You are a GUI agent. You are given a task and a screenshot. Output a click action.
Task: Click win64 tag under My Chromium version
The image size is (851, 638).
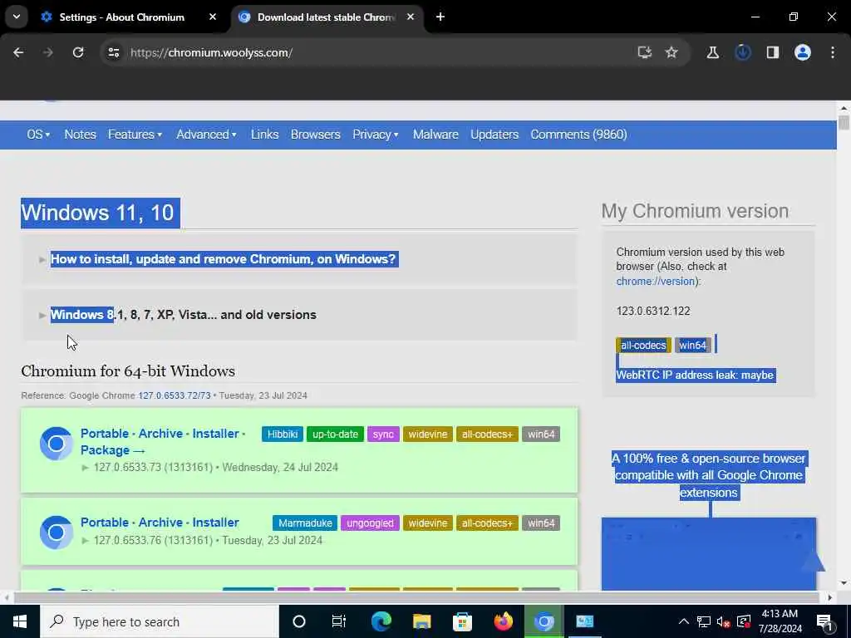(692, 345)
